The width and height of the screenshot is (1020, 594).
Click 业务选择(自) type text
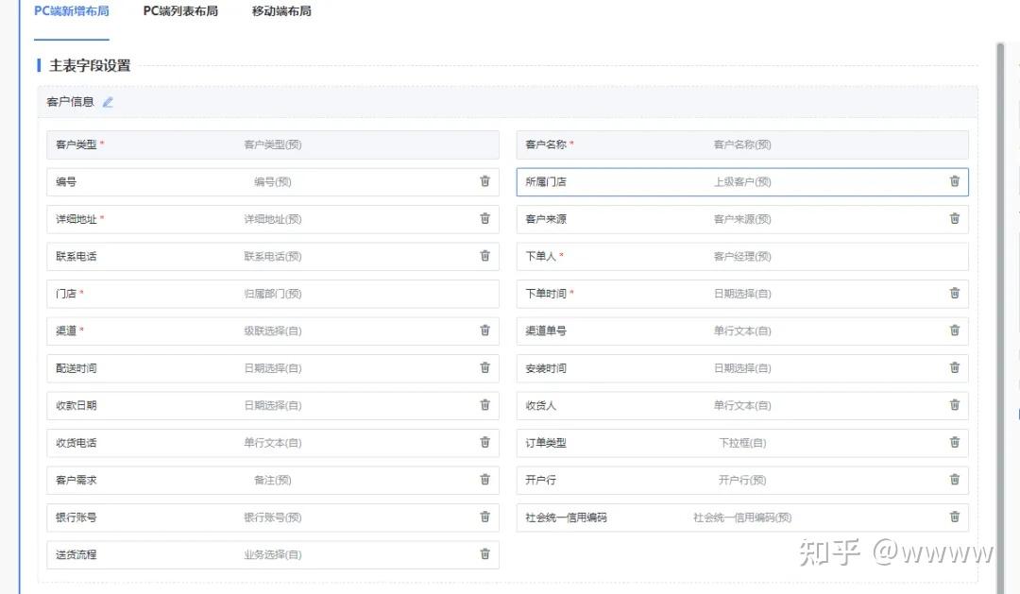273,555
